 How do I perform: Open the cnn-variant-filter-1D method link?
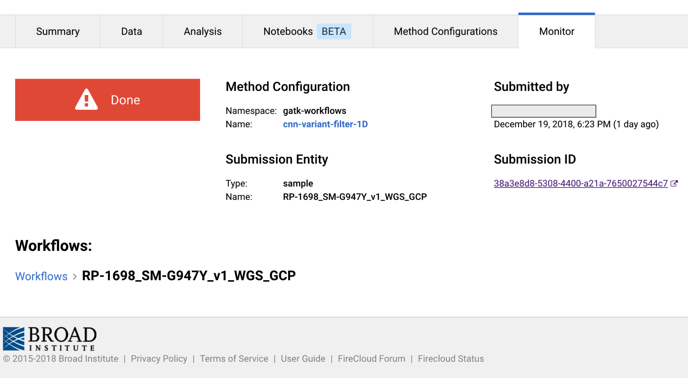tap(325, 124)
